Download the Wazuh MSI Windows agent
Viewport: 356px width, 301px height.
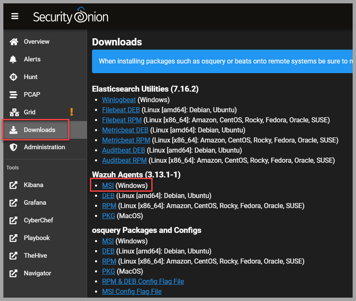(x=108, y=185)
